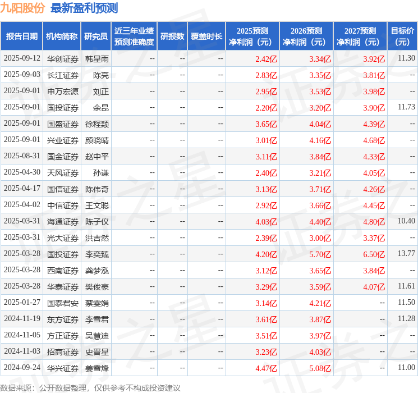418x393 pixels.
Task: Click the 数据来源 disclaimer footer text
Action: tap(90, 387)
